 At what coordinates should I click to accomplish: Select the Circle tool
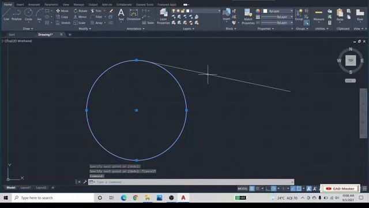pyautogui.click(x=28, y=14)
